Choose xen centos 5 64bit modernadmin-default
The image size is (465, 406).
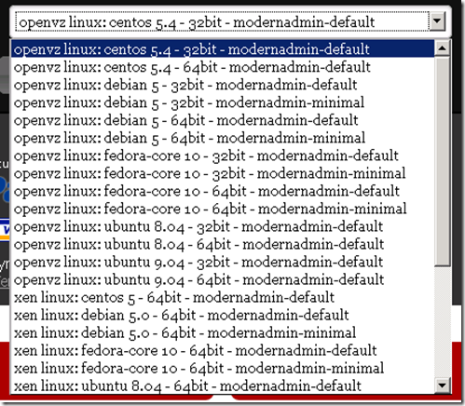[x=223, y=297]
